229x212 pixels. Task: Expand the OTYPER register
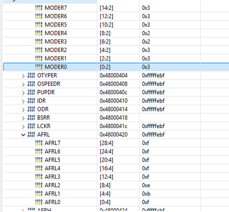pyautogui.click(x=23, y=76)
